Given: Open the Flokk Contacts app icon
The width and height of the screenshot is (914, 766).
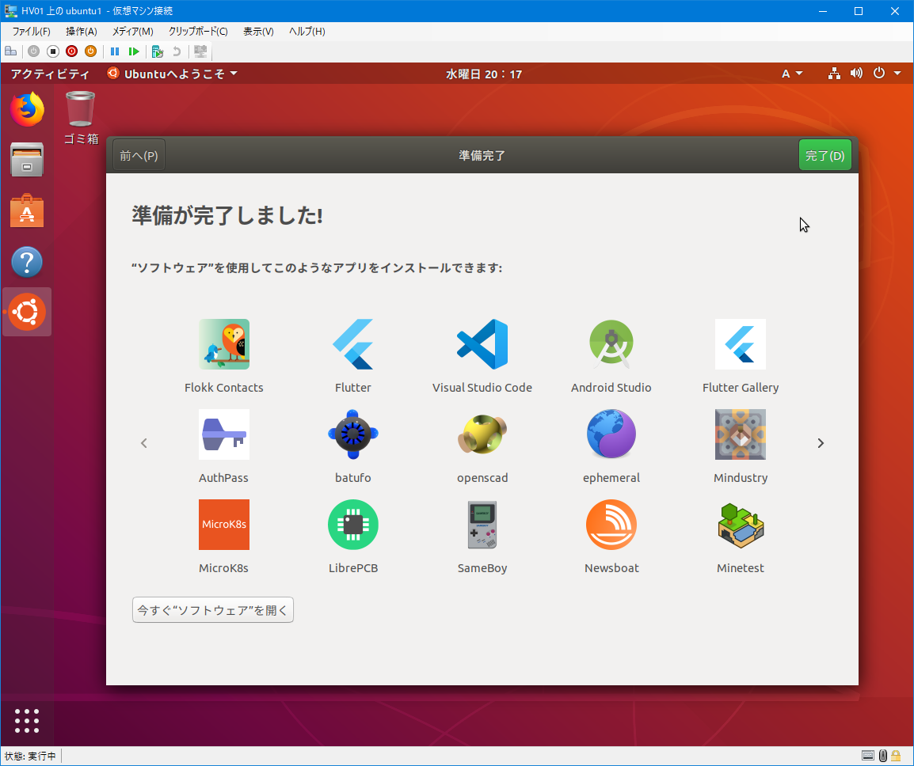Looking at the screenshot, I should [x=223, y=344].
